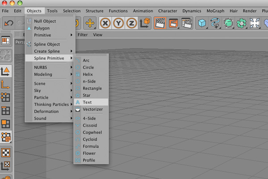Image resolution: width=268 pixels, height=179 pixels.
Task: Open the viewport Filter menu
Action: point(83,35)
